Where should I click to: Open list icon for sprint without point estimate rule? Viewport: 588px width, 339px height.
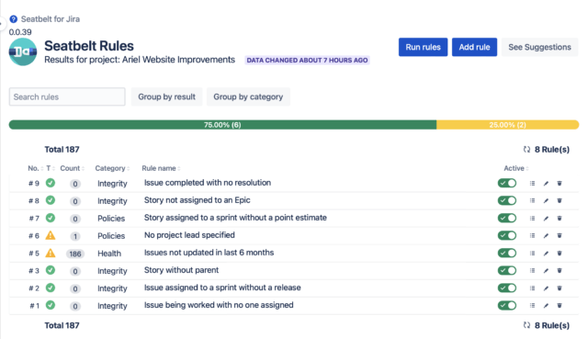(532, 219)
